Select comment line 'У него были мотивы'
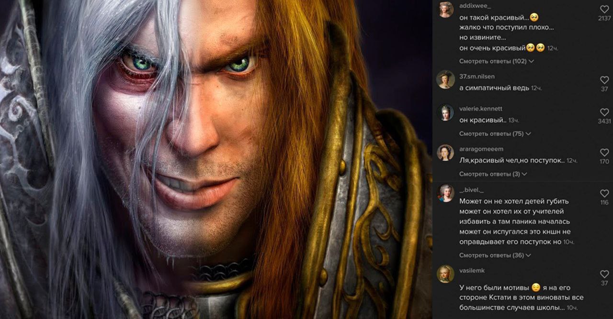 (495, 287)
